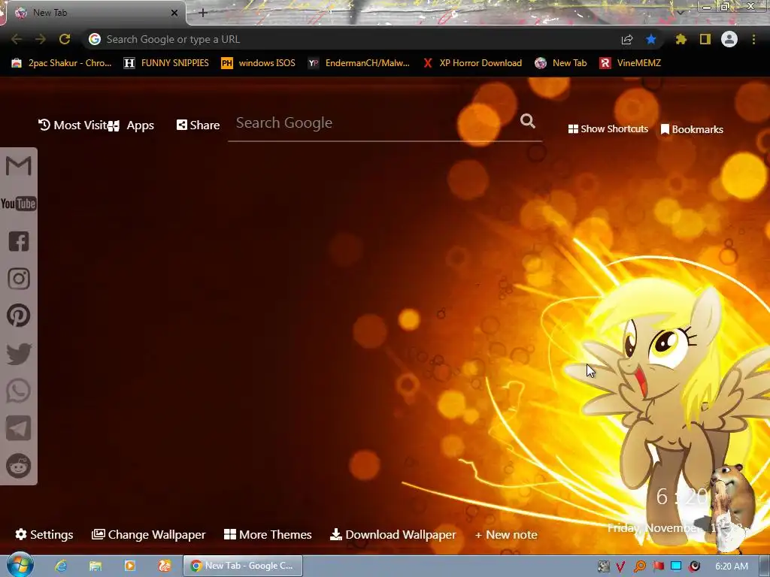This screenshot has width=770, height=577.
Task: Open Windows Explorer from taskbar
Action: (95, 566)
